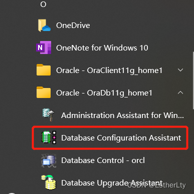Launch OneNote for Windows 10 label

point(102,48)
